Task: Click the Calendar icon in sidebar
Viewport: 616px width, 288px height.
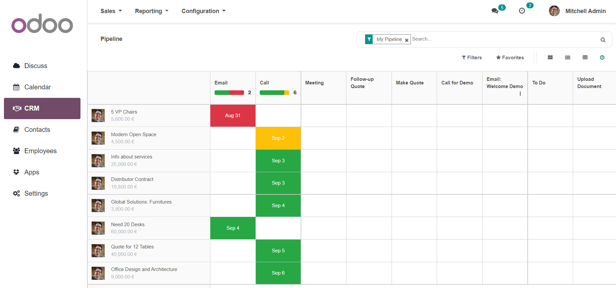Action: tap(16, 87)
